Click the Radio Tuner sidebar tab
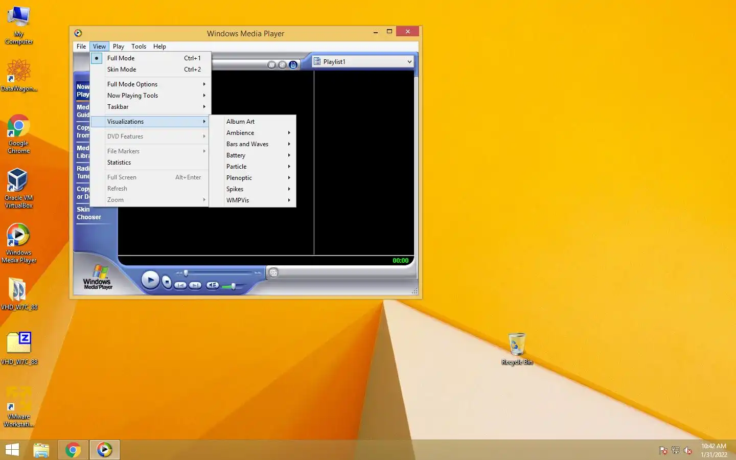The image size is (736, 460). 83,172
